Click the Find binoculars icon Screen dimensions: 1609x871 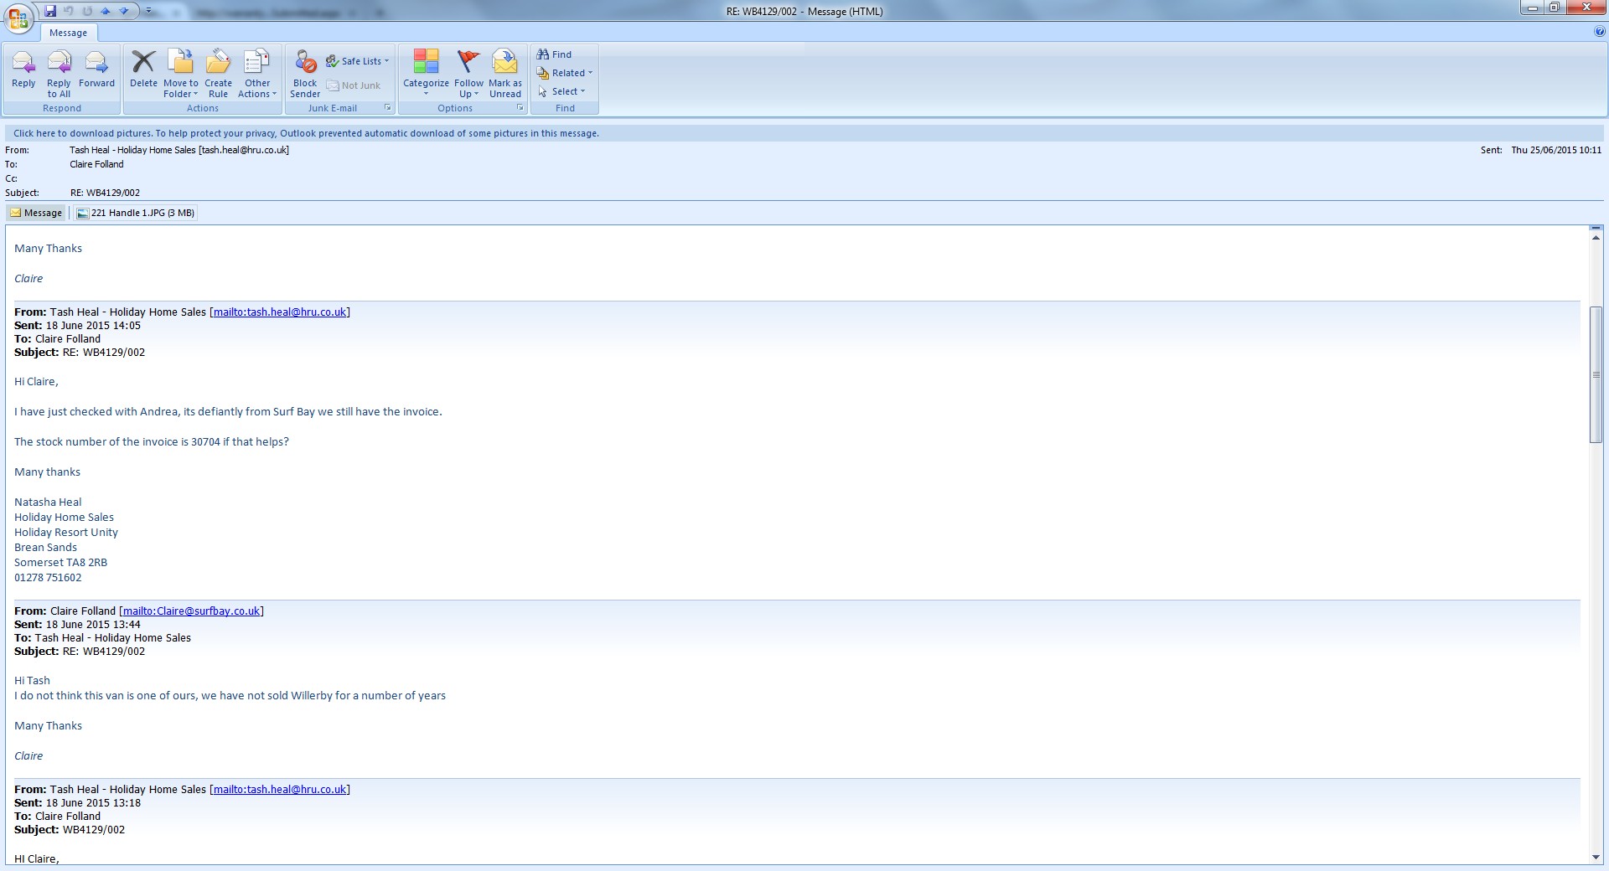pos(543,54)
